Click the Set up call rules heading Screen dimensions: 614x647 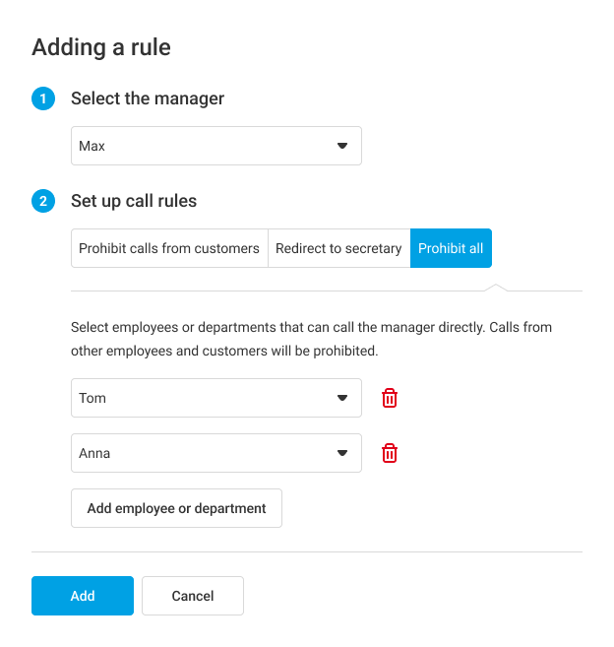tap(134, 201)
